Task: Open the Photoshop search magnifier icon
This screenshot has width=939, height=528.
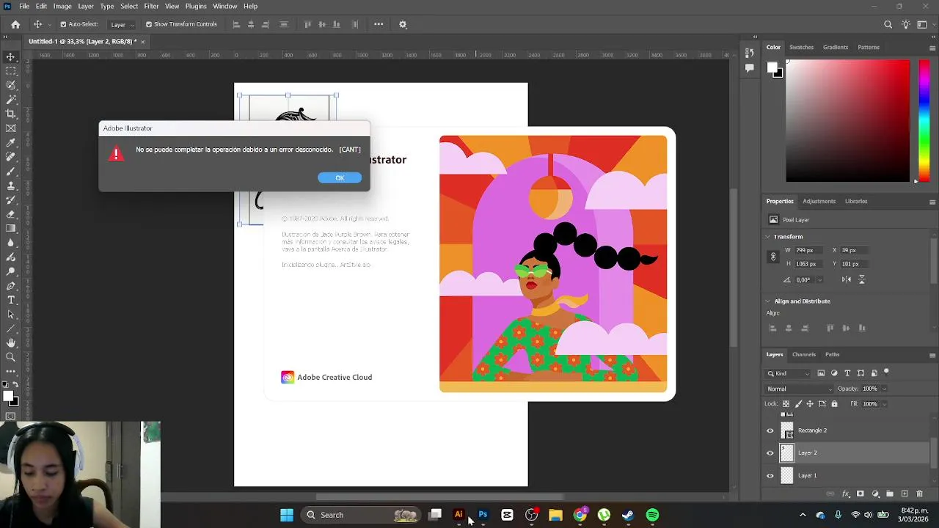Action: (x=888, y=24)
